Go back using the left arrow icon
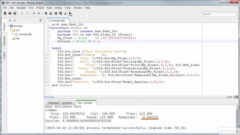This screenshot has width=240, height=135. tap(34, 13)
